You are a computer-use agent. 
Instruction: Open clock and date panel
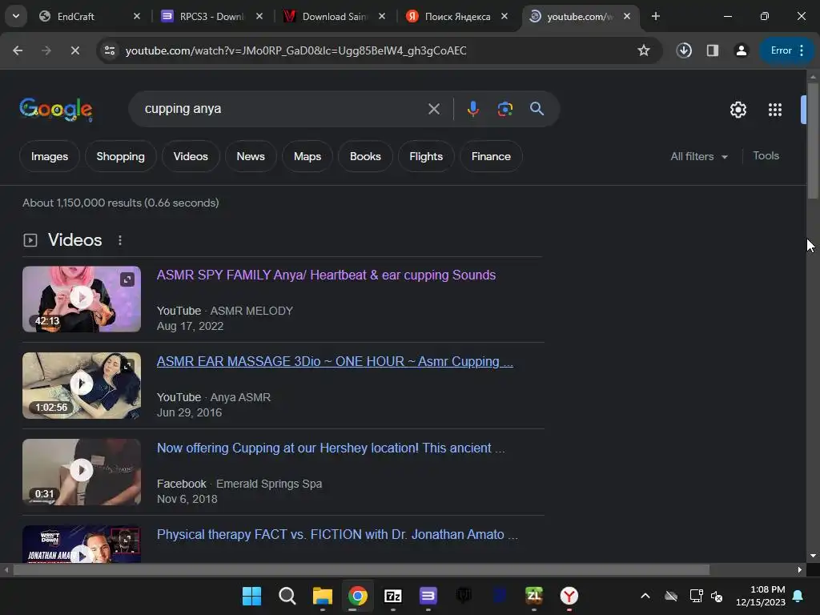tap(761, 596)
